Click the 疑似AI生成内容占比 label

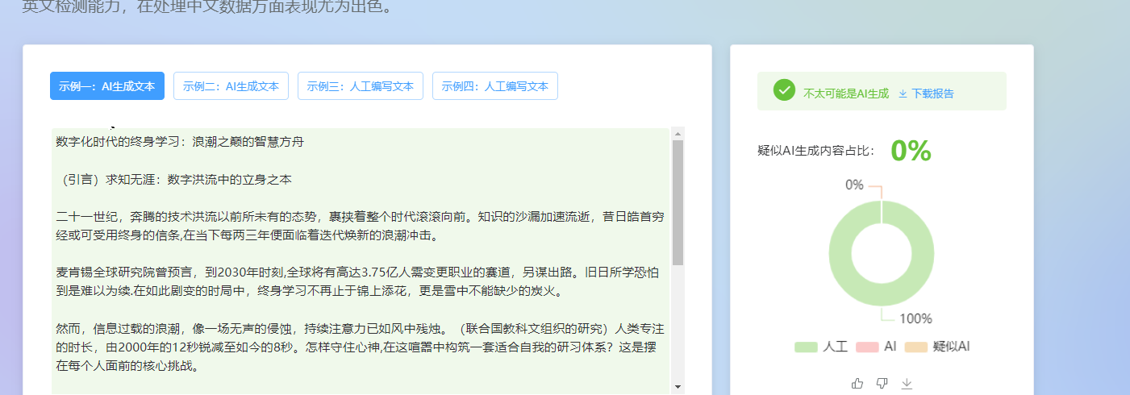816,151
